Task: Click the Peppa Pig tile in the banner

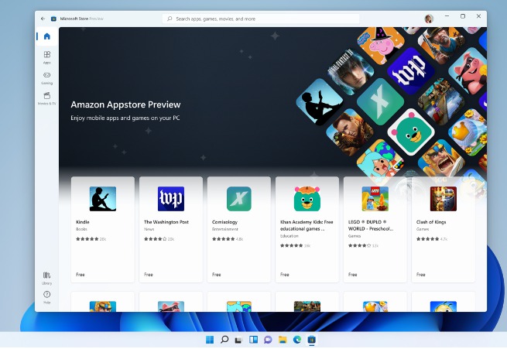Action: click(x=381, y=44)
